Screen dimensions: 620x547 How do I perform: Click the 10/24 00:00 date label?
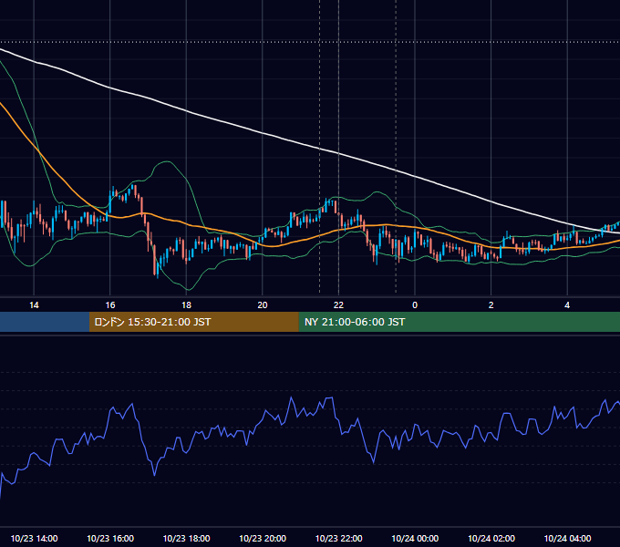(x=415, y=538)
